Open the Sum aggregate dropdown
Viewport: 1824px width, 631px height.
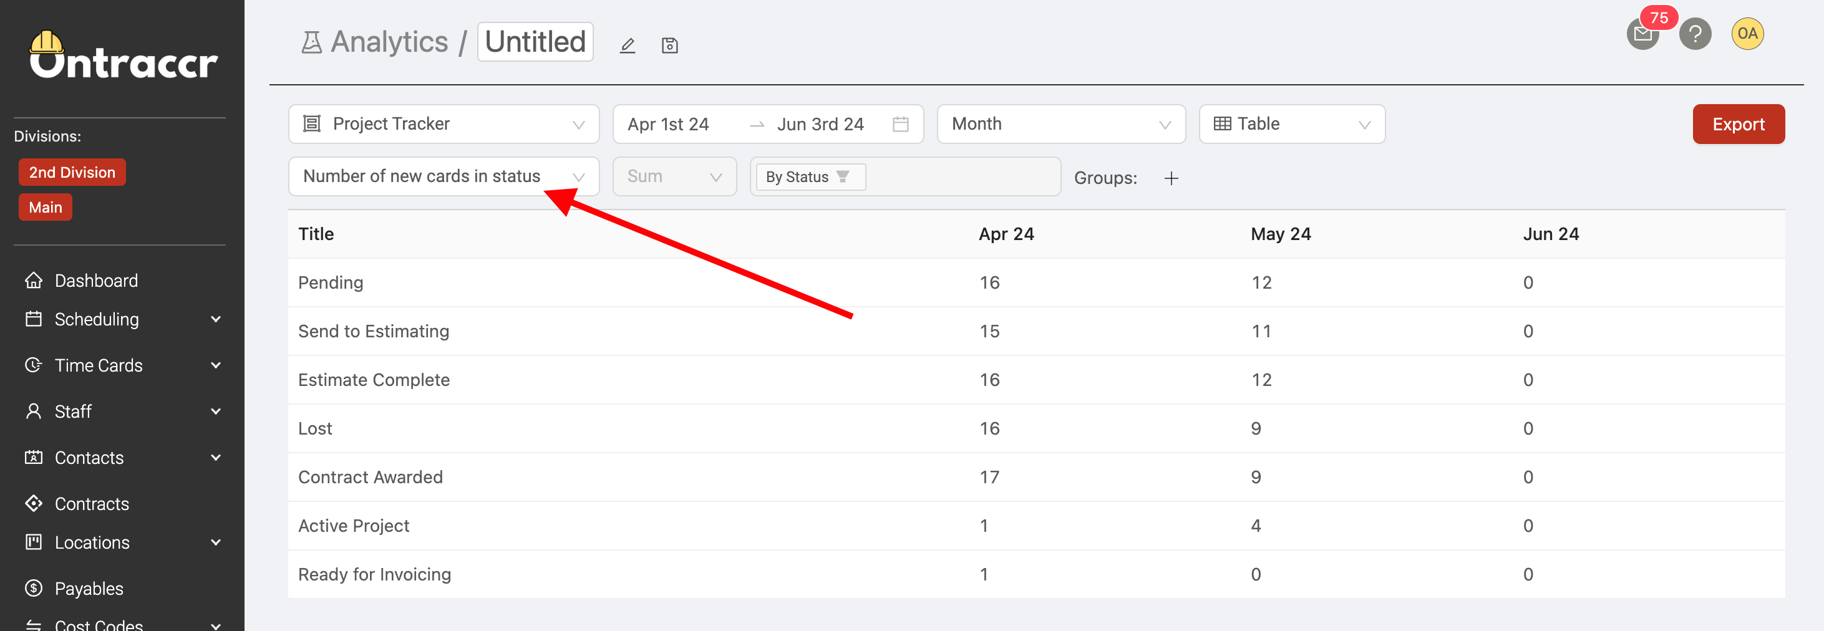674,177
